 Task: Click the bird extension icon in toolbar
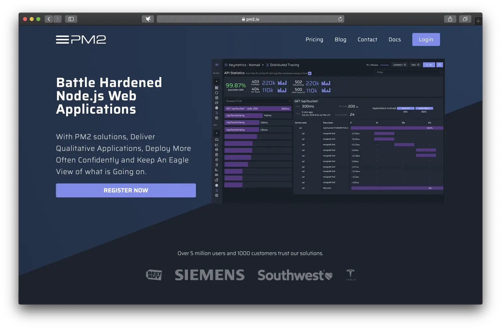148,19
